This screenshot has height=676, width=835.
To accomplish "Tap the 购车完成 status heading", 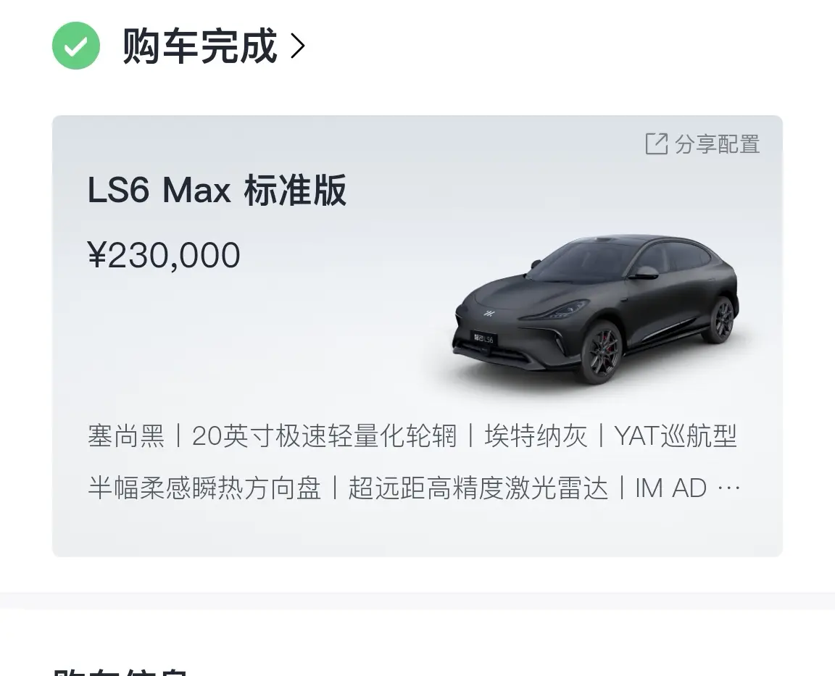I will (x=200, y=46).
